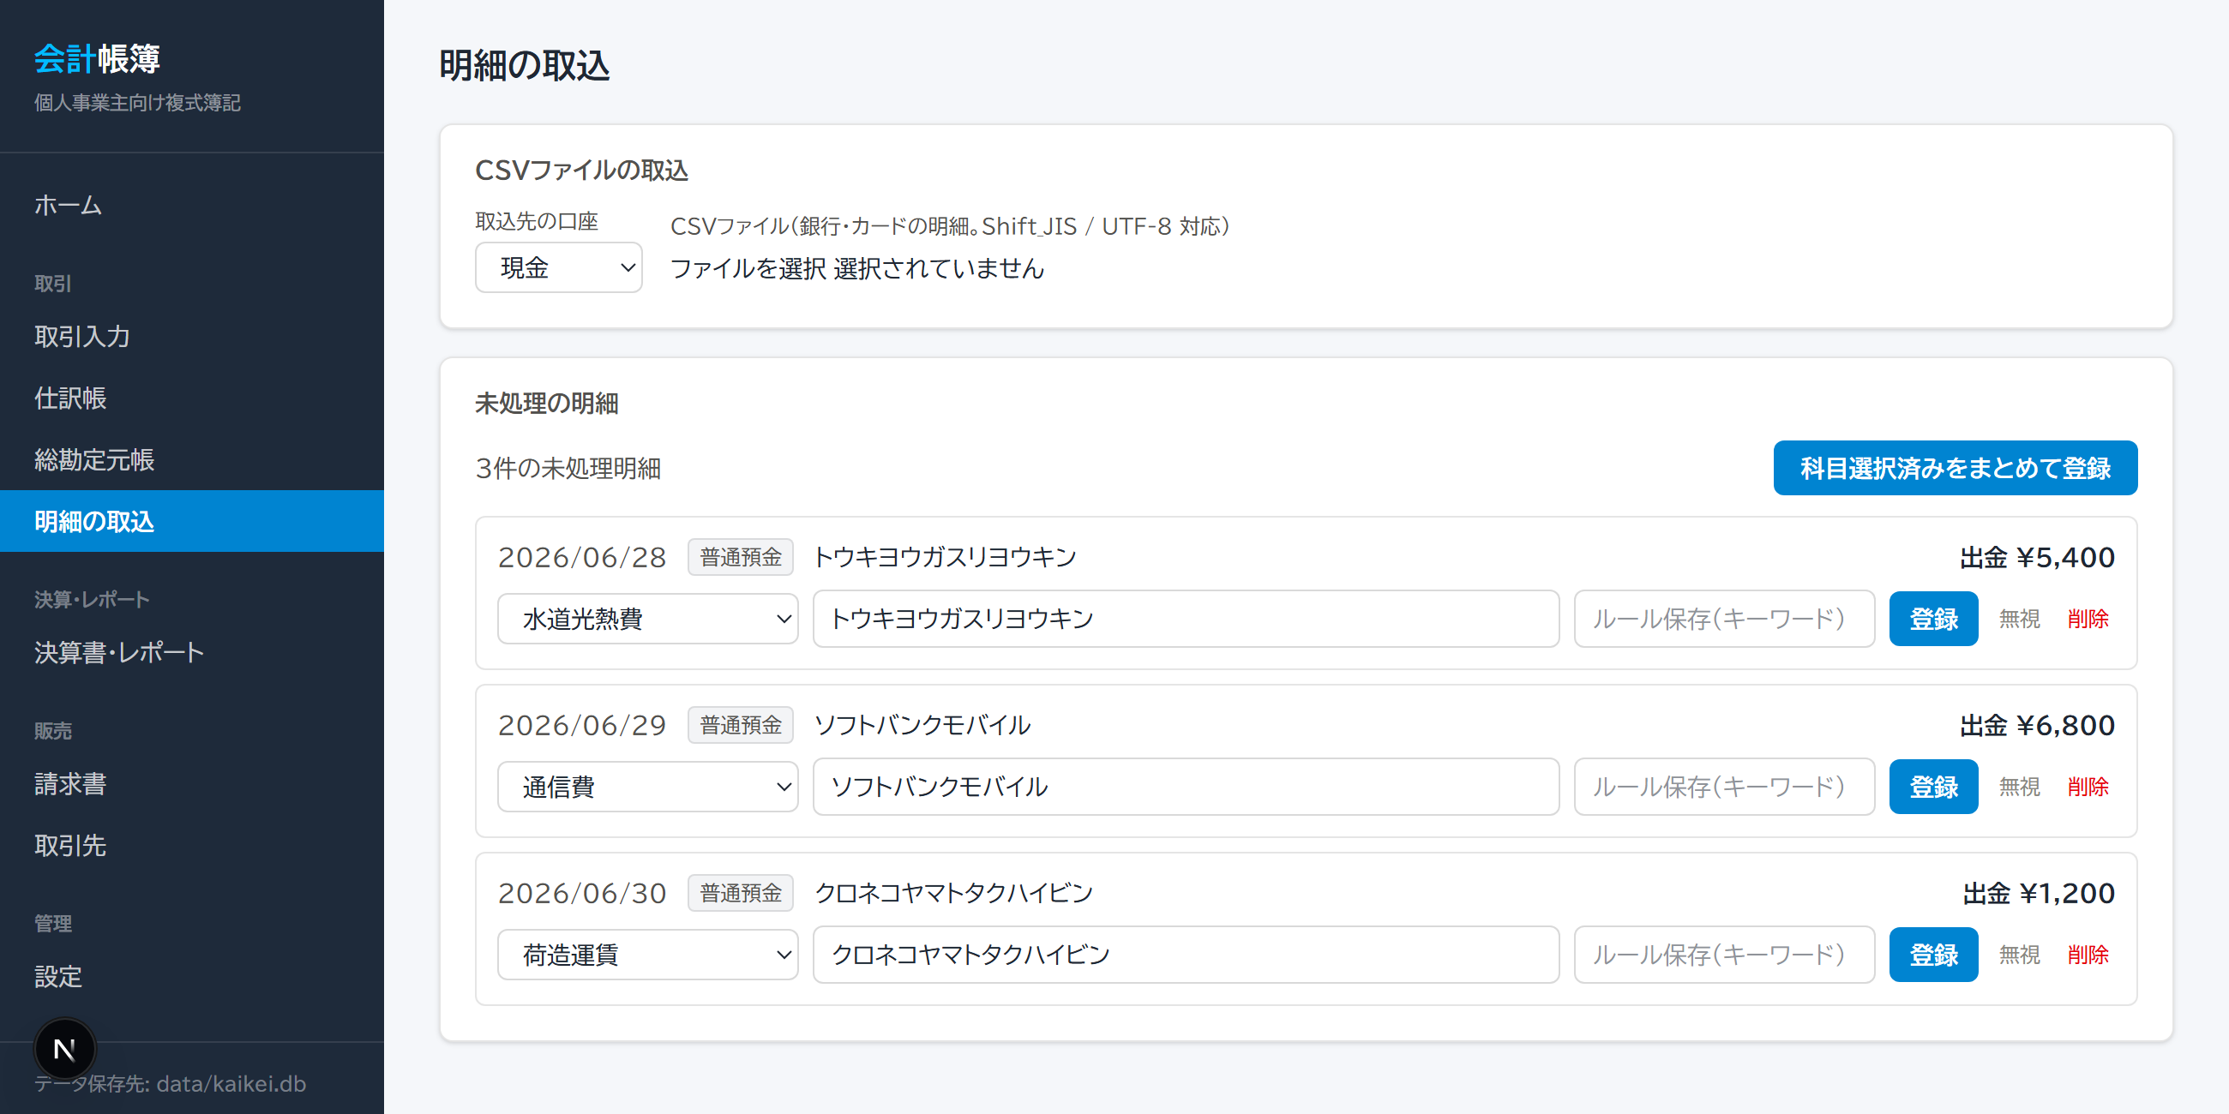Open 取引先 in sidebar
Image resolution: width=2229 pixels, height=1114 pixels.
tap(192, 845)
